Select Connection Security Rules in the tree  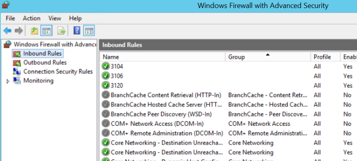tap(58, 72)
